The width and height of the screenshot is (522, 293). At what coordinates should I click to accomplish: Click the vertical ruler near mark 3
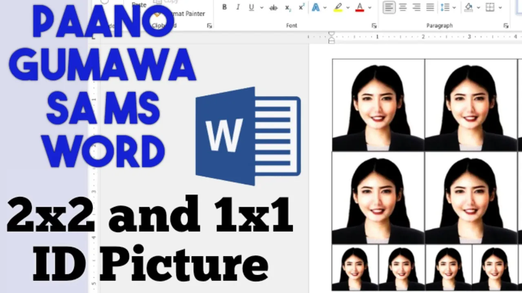pyautogui.click(x=94, y=191)
